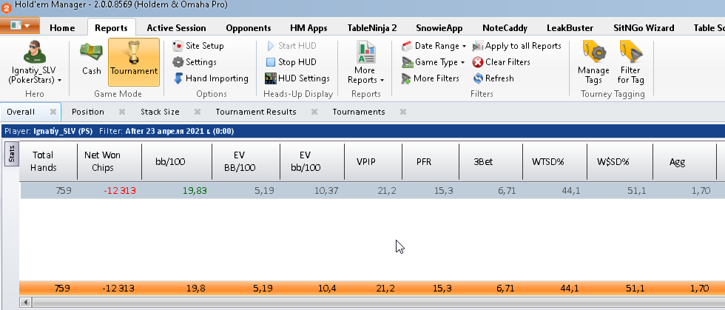Switch to LeakBuster tab
This screenshot has width=725, height=310.
click(570, 28)
